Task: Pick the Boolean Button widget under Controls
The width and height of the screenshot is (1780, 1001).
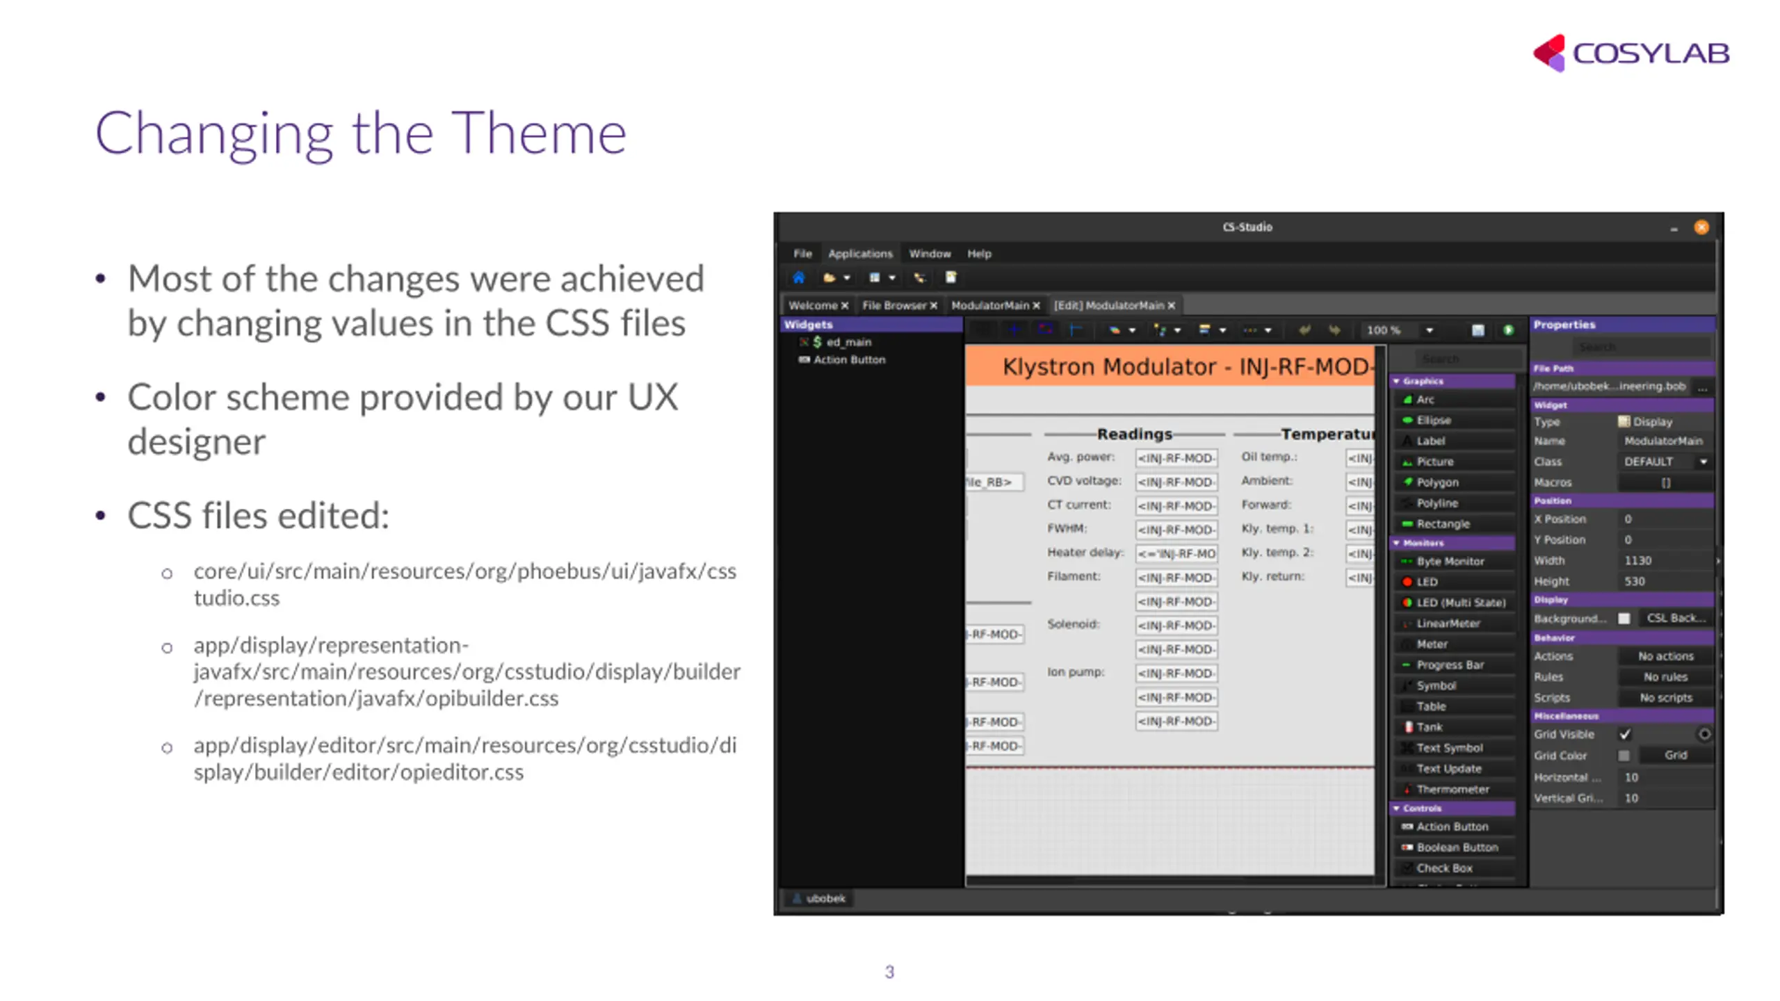Action: click(x=1453, y=848)
